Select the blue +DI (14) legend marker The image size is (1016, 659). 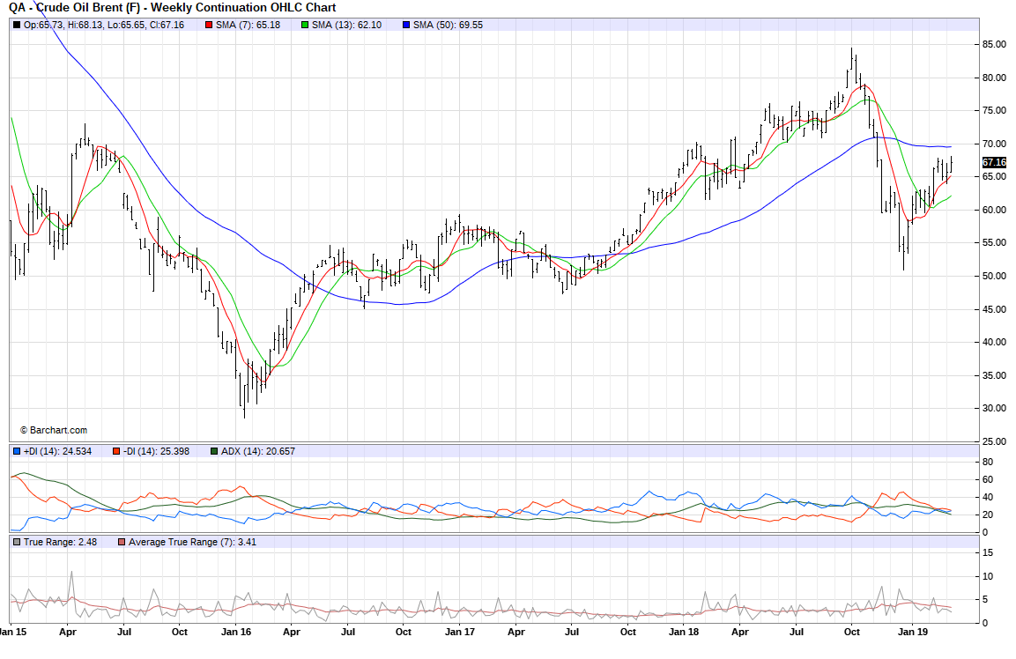point(17,451)
